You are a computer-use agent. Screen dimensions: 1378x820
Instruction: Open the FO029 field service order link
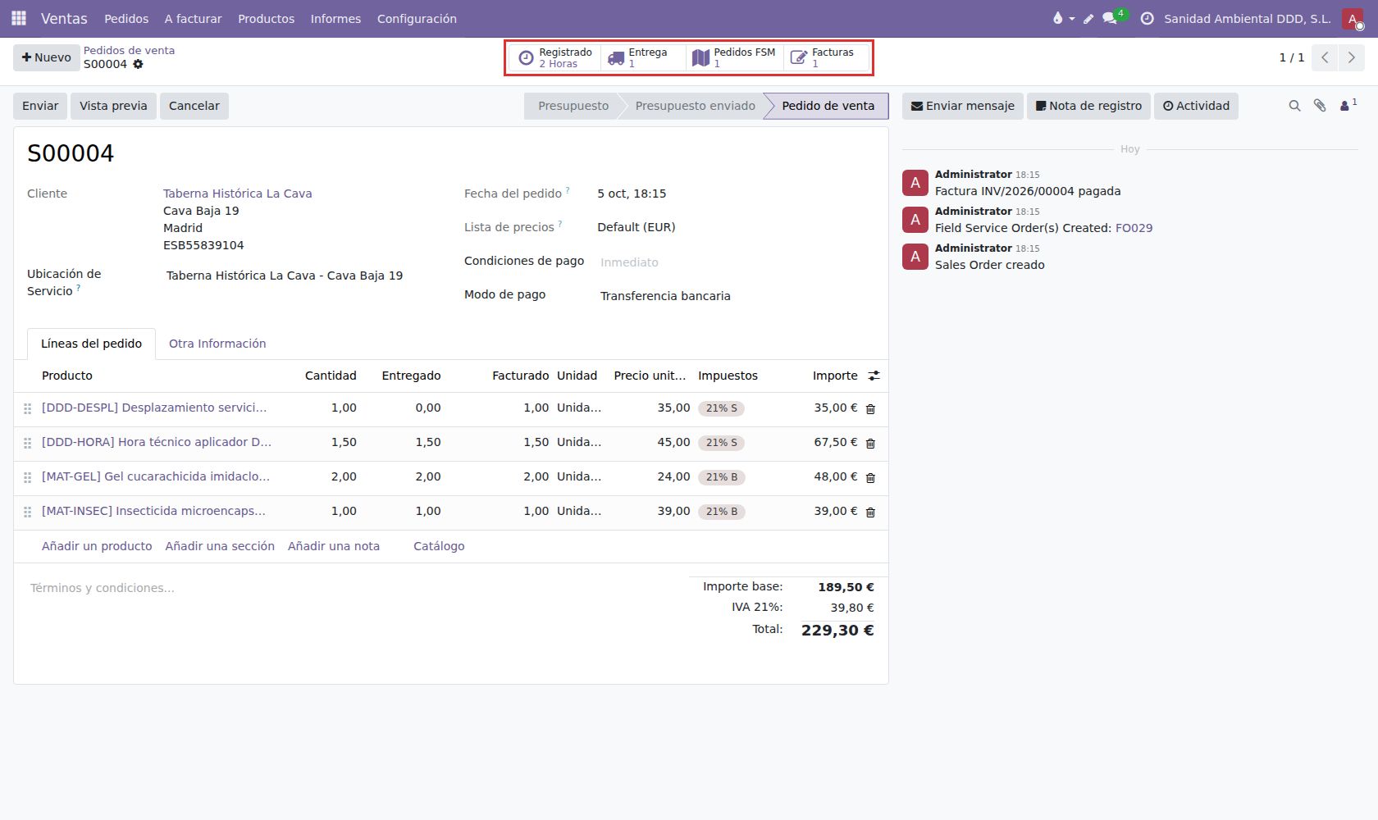(1134, 228)
